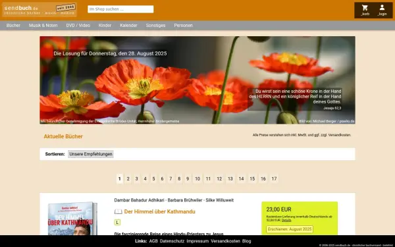Viewport: 395px width, 247px height.
Task: Click the green L badge under the title
Action: [117, 223]
